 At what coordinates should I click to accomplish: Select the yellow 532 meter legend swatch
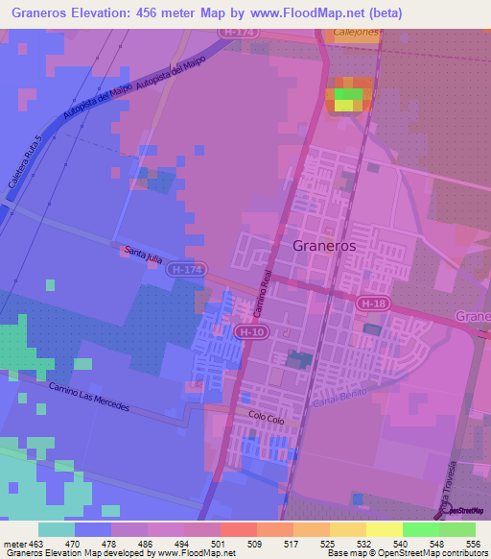[385, 530]
